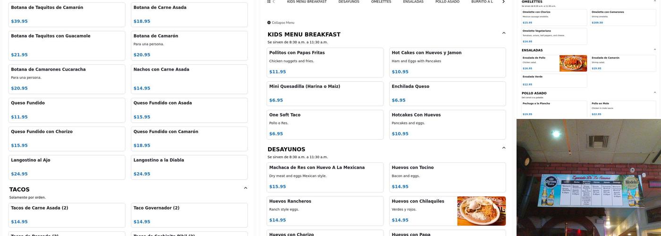This screenshot has width=661, height=236.
Task: Select the Pollo Asado category tab
Action: click(447, 2)
